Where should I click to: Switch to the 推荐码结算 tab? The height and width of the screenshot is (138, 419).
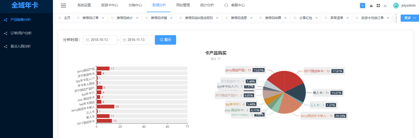click(273, 18)
